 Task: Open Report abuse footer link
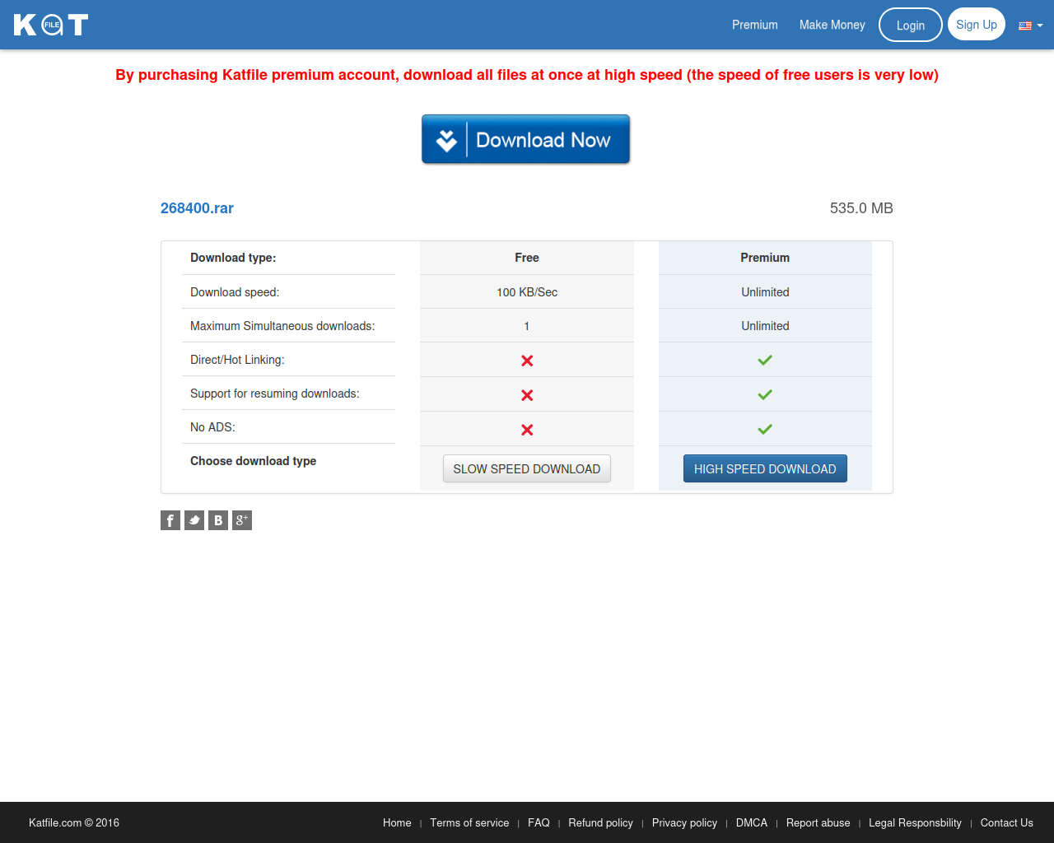tap(818, 822)
